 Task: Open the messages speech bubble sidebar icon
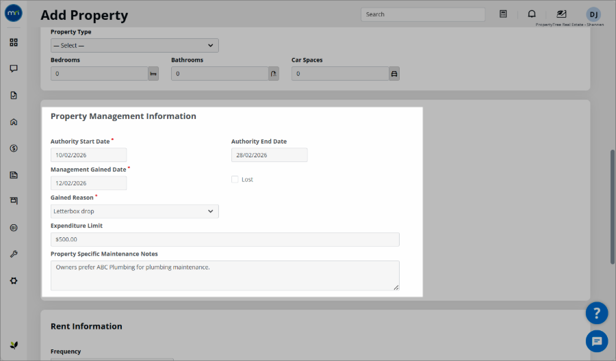click(14, 68)
